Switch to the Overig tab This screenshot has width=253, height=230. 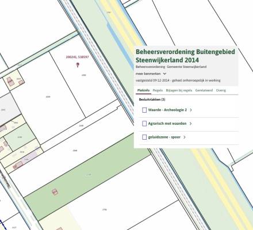coord(221,90)
